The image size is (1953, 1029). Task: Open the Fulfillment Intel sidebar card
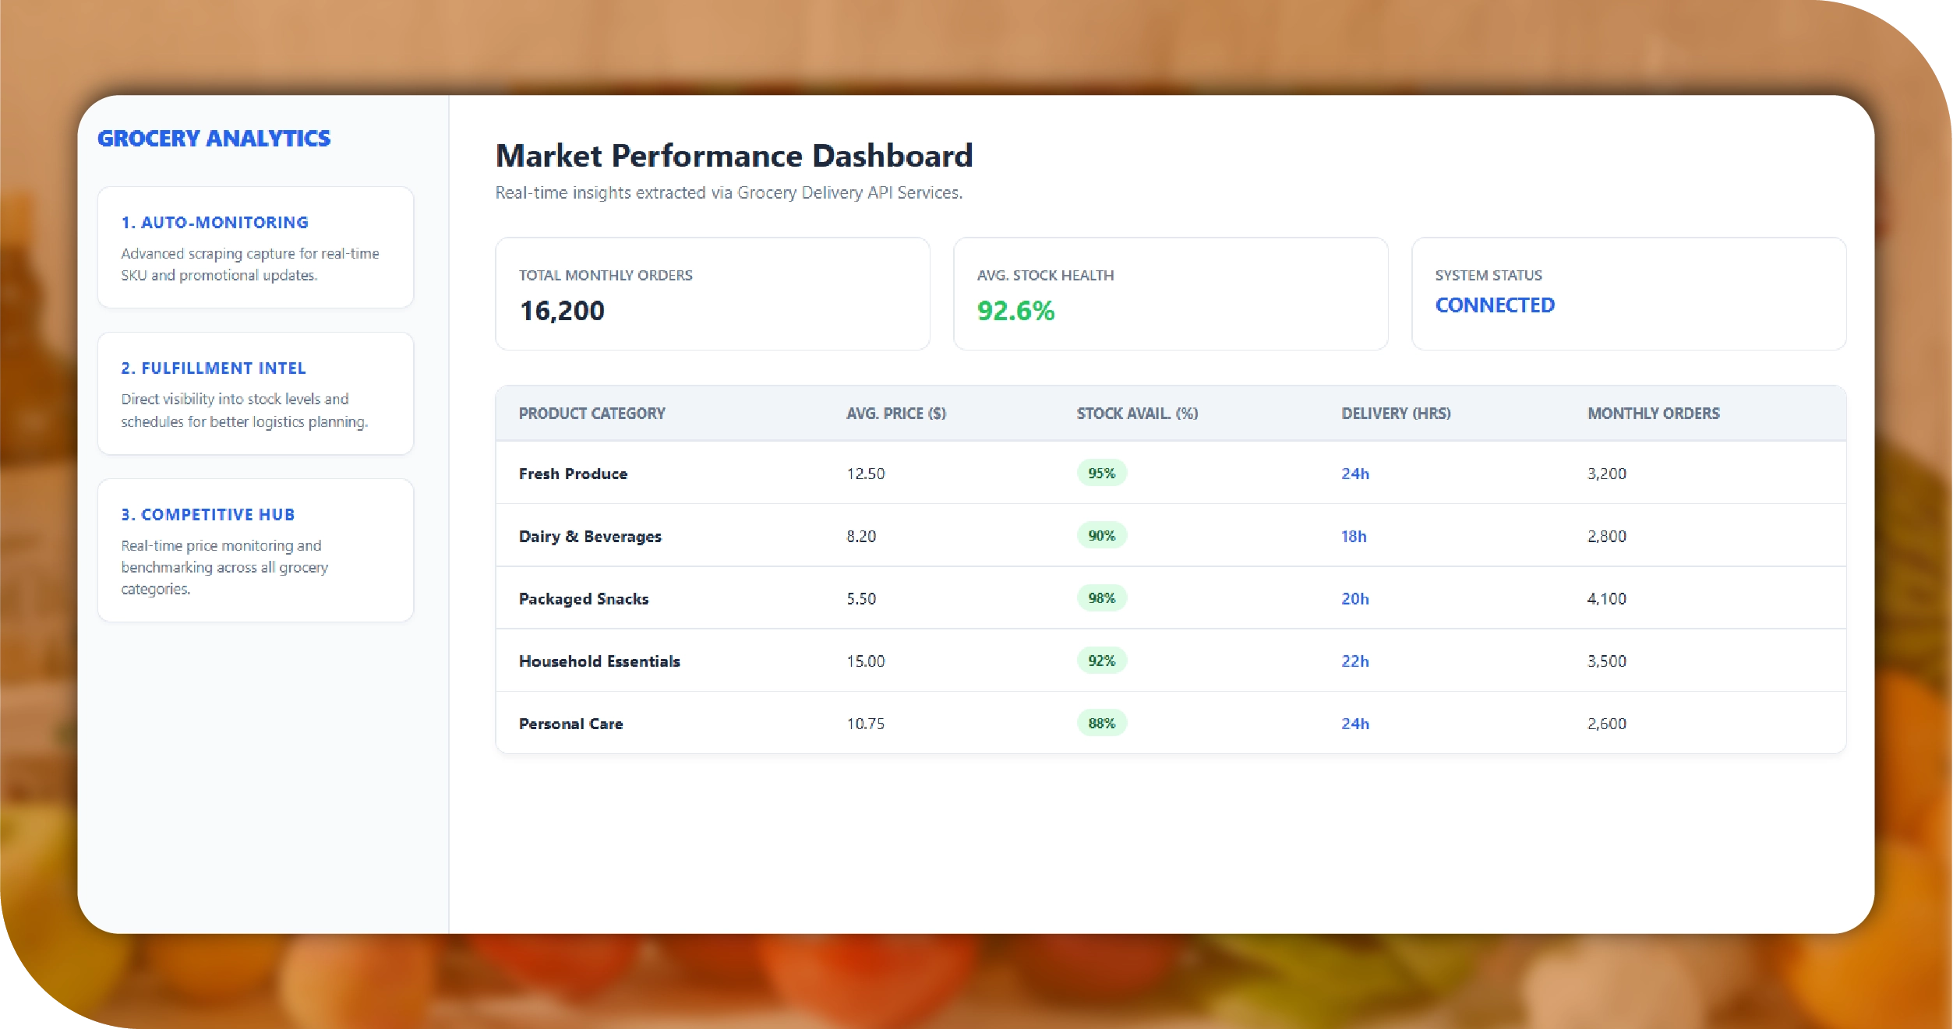(x=255, y=393)
